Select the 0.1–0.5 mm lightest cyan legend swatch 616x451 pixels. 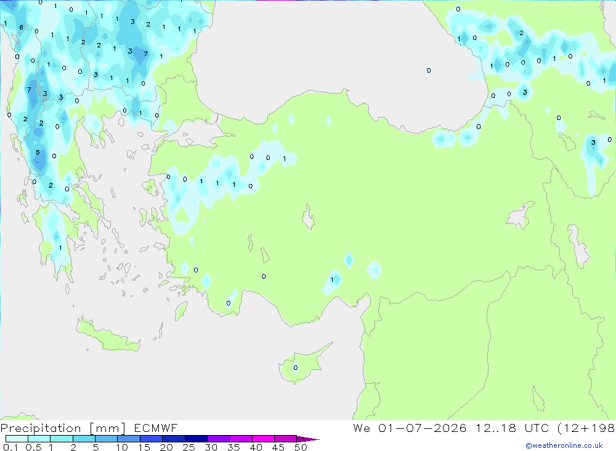(17, 439)
